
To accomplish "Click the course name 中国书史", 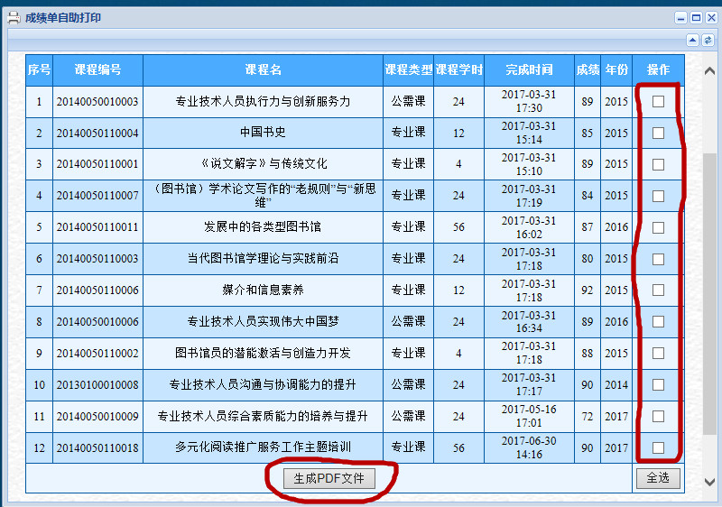I will 263,132.
